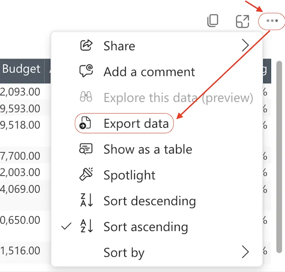Click the Share arrow icon
This screenshot has height=272, width=285.
[86, 45]
